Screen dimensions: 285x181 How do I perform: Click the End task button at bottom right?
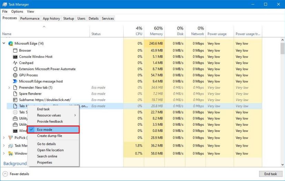click(x=271, y=174)
